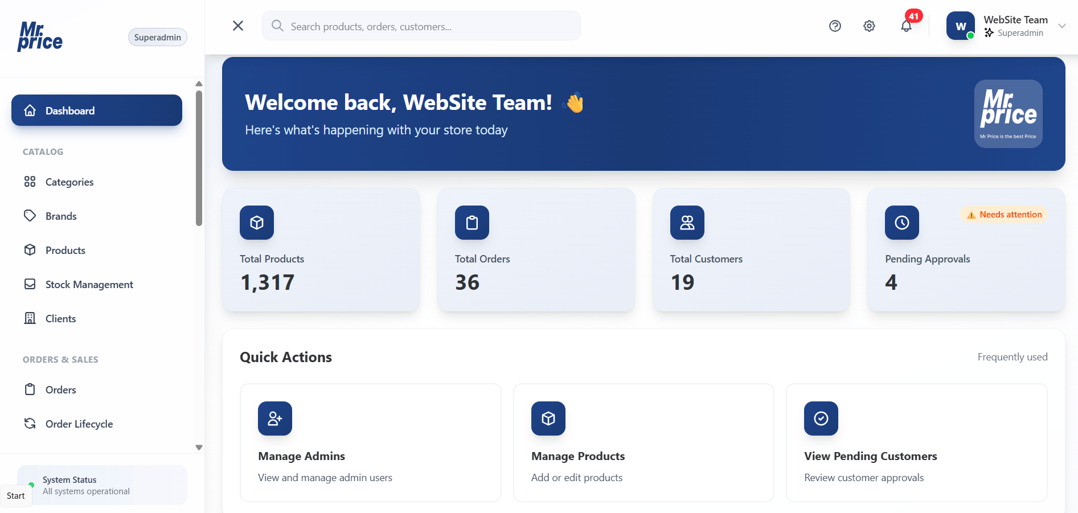The height and width of the screenshot is (513, 1078).
Task: Click the Total Customers people icon
Action: pyautogui.click(x=687, y=223)
